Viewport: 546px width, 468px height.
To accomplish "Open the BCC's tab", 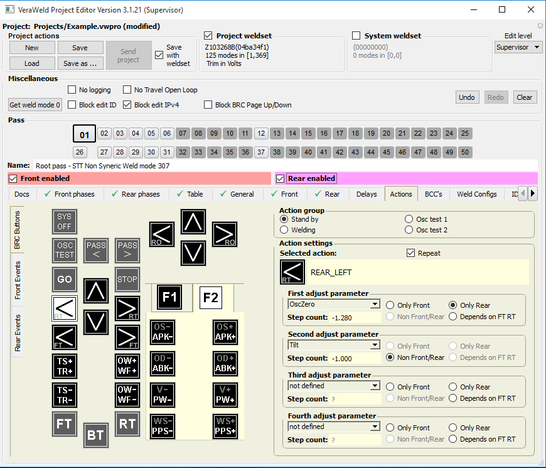I will pyautogui.click(x=434, y=194).
